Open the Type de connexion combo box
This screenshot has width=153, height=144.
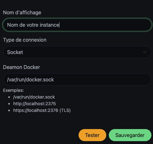coord(77,52)
